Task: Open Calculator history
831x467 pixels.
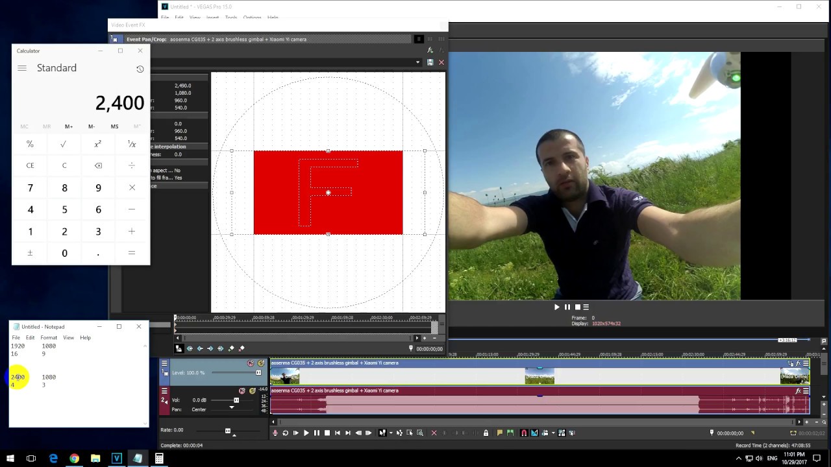Action: pos(140,69)
